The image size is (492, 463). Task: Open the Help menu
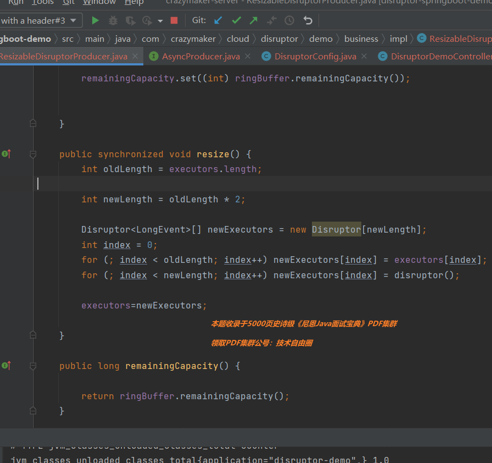[x=134, y=2]
